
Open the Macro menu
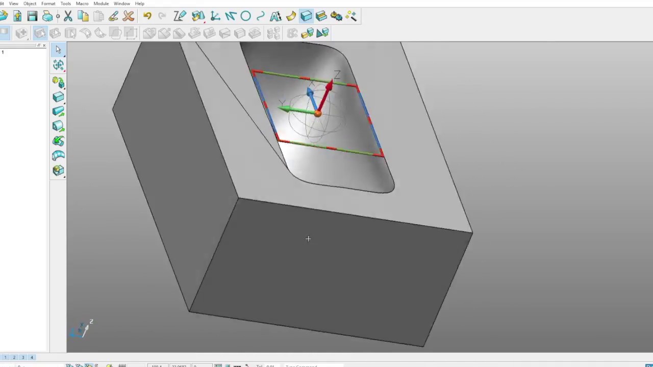[x=82, y=4]
